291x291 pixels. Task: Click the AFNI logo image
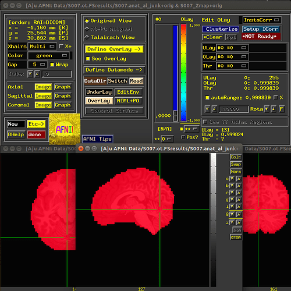[x=65, y=129]
